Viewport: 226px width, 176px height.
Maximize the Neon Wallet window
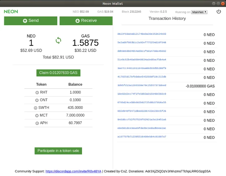point(218,4)
